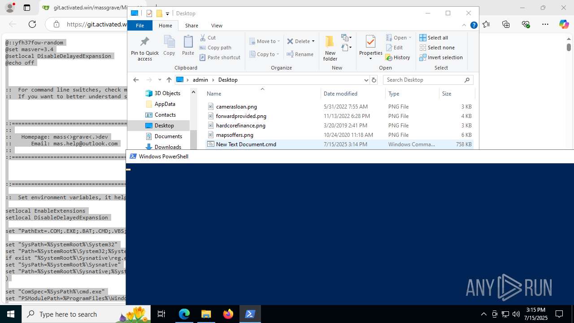Expand the Properties dropdown arrow
Viewport: 574px width, 323px height.
(x=370, y=59)
